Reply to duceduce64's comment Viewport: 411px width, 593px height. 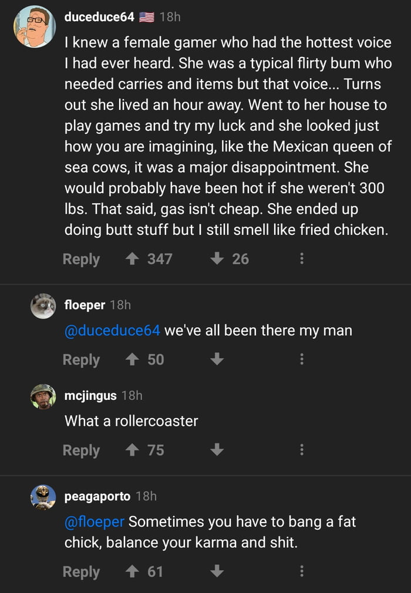(x=81, y=259)
